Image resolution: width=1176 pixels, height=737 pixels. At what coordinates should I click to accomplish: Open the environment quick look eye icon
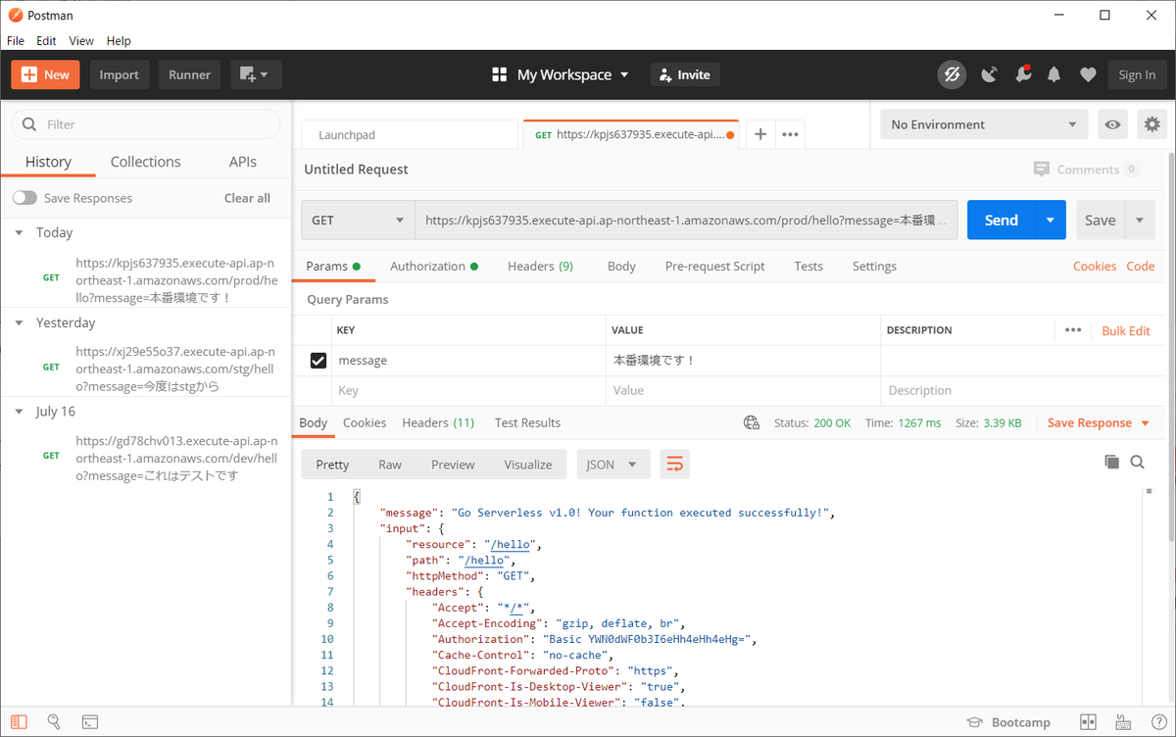1112,124
